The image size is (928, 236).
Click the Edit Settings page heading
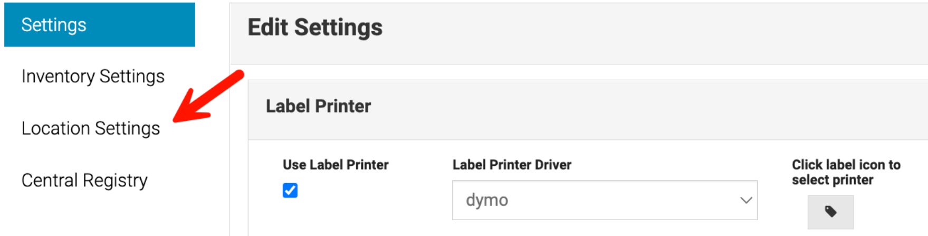(315, 27)
